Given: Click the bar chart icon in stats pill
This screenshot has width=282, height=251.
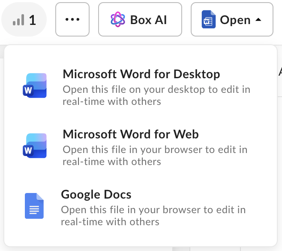Looking at the screenshot, I should 18,20.
